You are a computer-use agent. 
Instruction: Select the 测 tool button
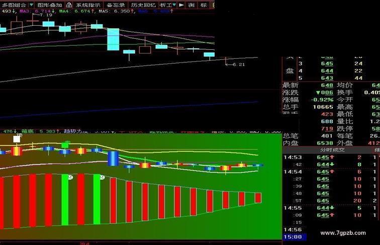point(191,5)
